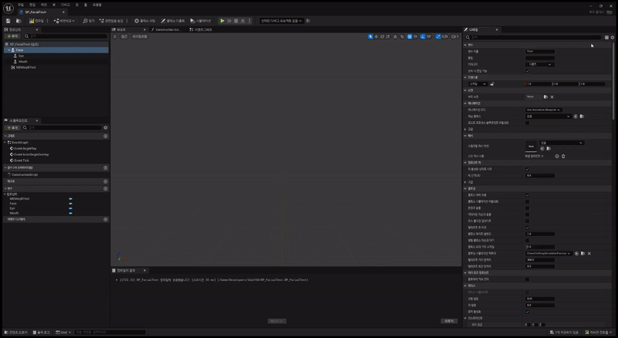The height and width of the screenshot is (338, 618).
Task: Select the rotate gizmo tool in viewport
Action: (384, 36)
